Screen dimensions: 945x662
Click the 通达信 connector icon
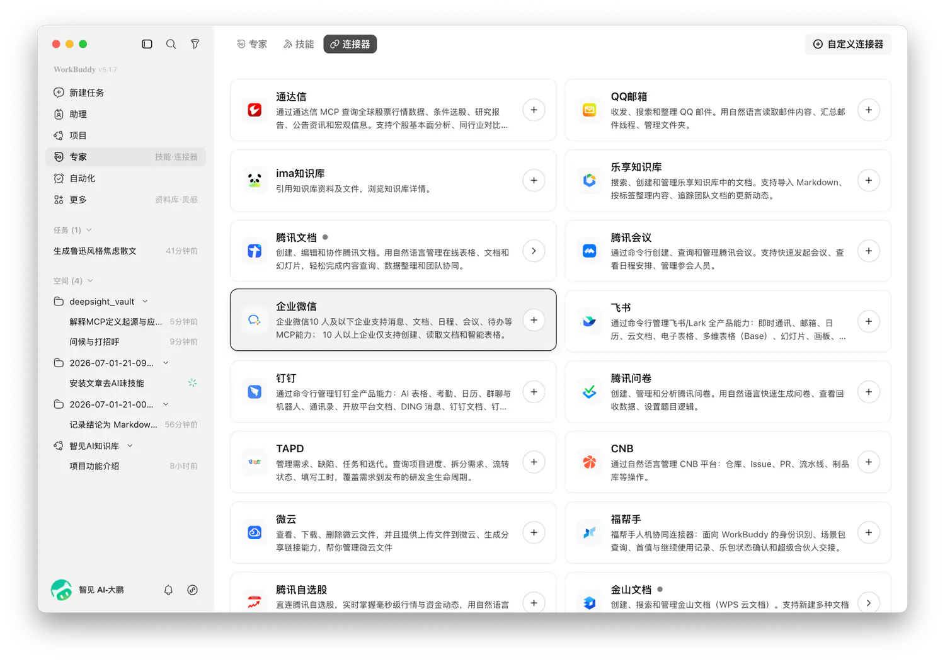(x=255, y=110)
